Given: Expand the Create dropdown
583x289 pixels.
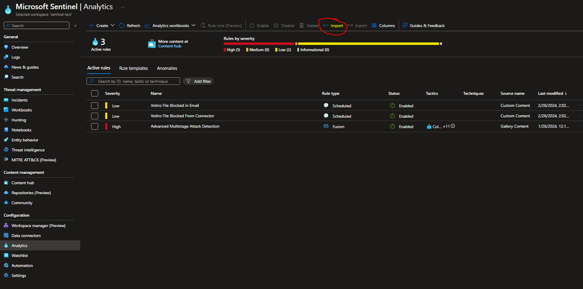Looking at the screenshot, I should 101,25.
